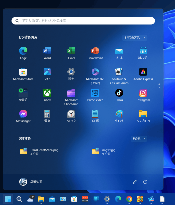175x205 pixels.
Task: Open Microsoft Clipchamp
Action: coord(71,97)
